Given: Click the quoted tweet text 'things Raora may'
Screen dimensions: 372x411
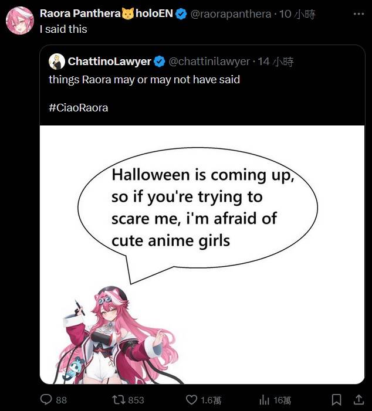Looking at the screenshot, I should tap(92, 79).
